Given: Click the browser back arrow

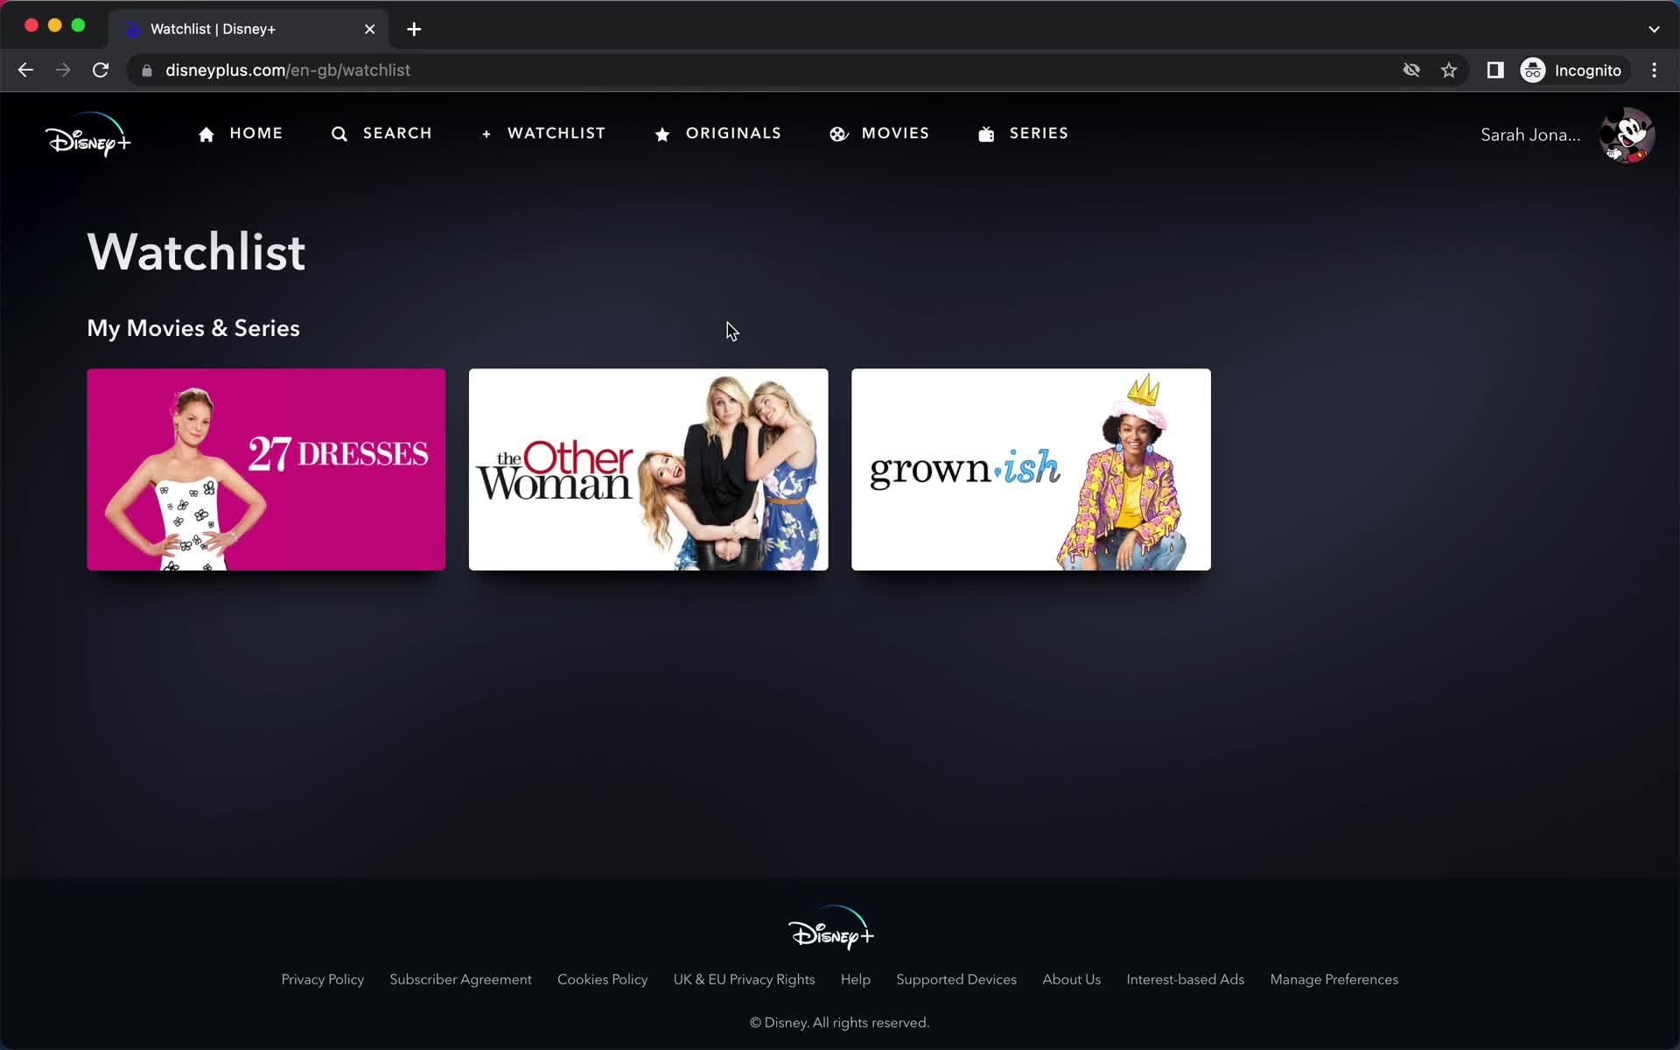Looking at the screenshot, I should [25, 70].
